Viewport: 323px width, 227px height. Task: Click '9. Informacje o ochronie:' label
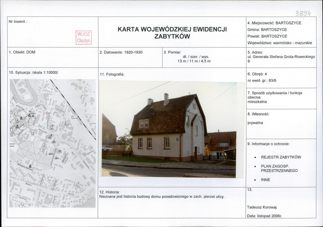tap(268, 144)
